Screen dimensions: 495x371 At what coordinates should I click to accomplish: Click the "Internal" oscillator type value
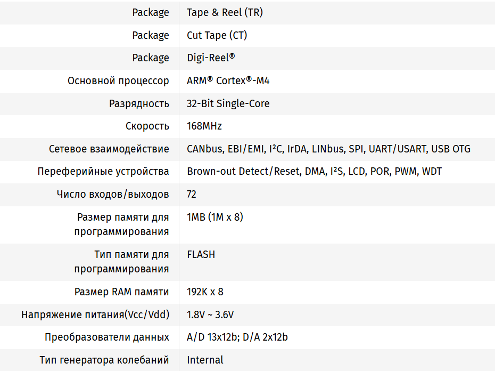tap(205, 360)
